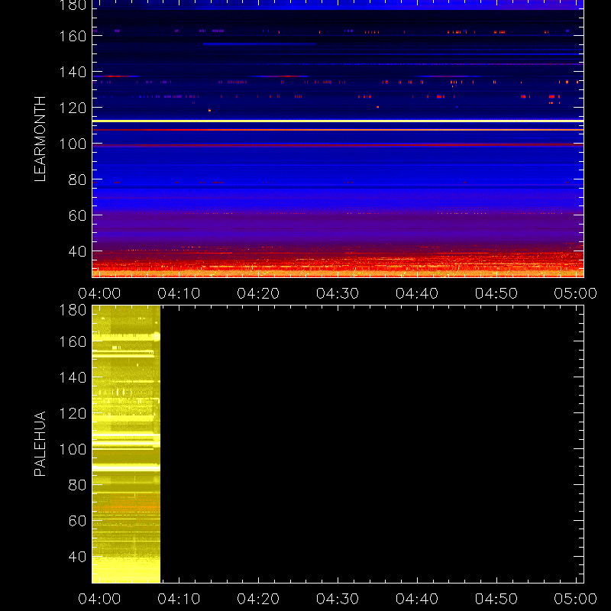This screenshot has width=611, height=611.
Task: Select the 140 tick label on Learmonth axis
Action: pyautogui.click(x=73, y=72)
